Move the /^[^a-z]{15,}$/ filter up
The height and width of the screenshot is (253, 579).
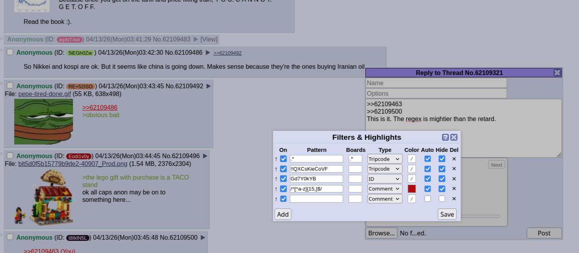pyautogui.click(x=276, y=189)
